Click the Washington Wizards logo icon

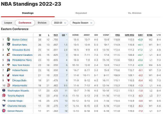[4, 90]
